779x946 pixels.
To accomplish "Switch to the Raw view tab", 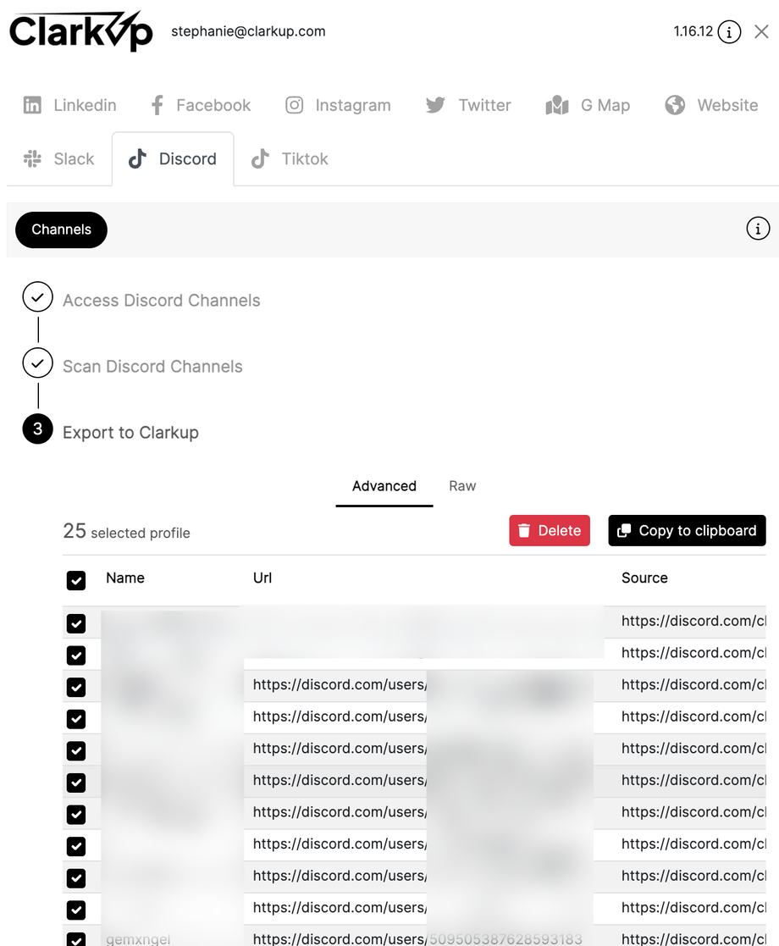I will pyautogui.click(x=462, y=486).
